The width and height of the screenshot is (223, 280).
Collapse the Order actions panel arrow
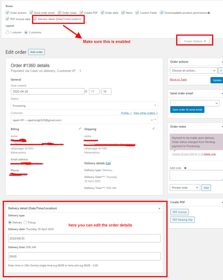pos(222,62)
